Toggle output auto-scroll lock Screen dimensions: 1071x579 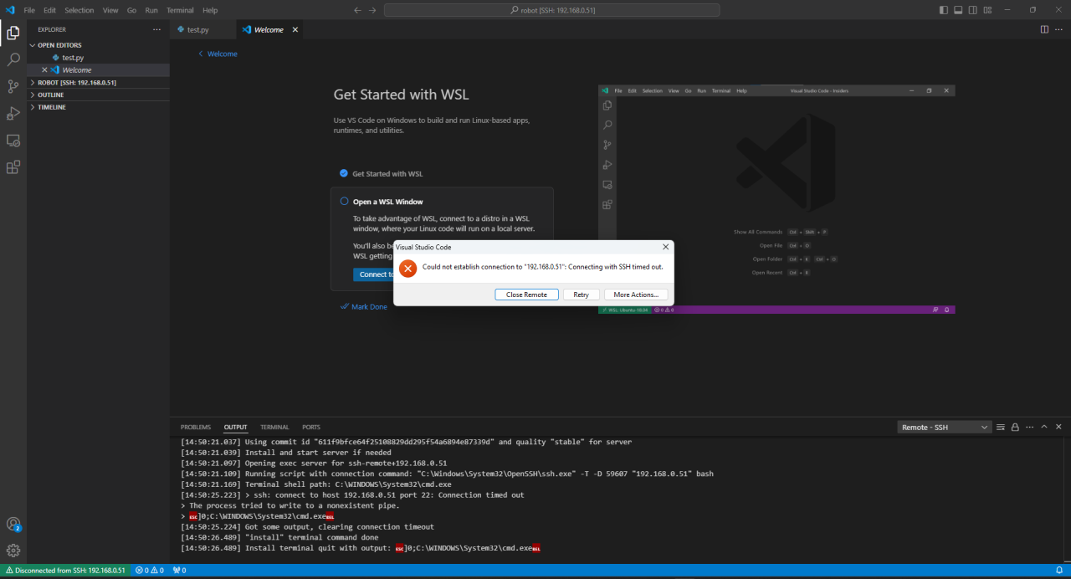[x=1015, y=427]
